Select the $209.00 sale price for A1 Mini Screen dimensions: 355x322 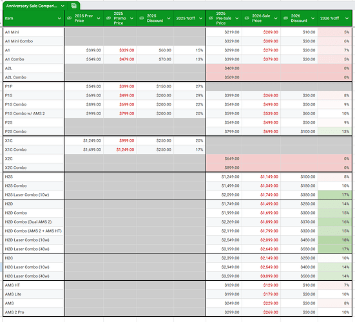(x=262, y=32)
